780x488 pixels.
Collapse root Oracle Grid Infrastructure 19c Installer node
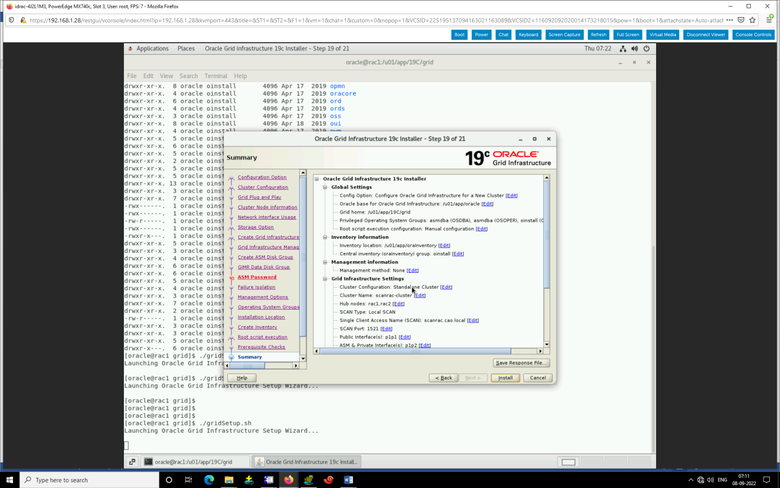coord(317,179)
